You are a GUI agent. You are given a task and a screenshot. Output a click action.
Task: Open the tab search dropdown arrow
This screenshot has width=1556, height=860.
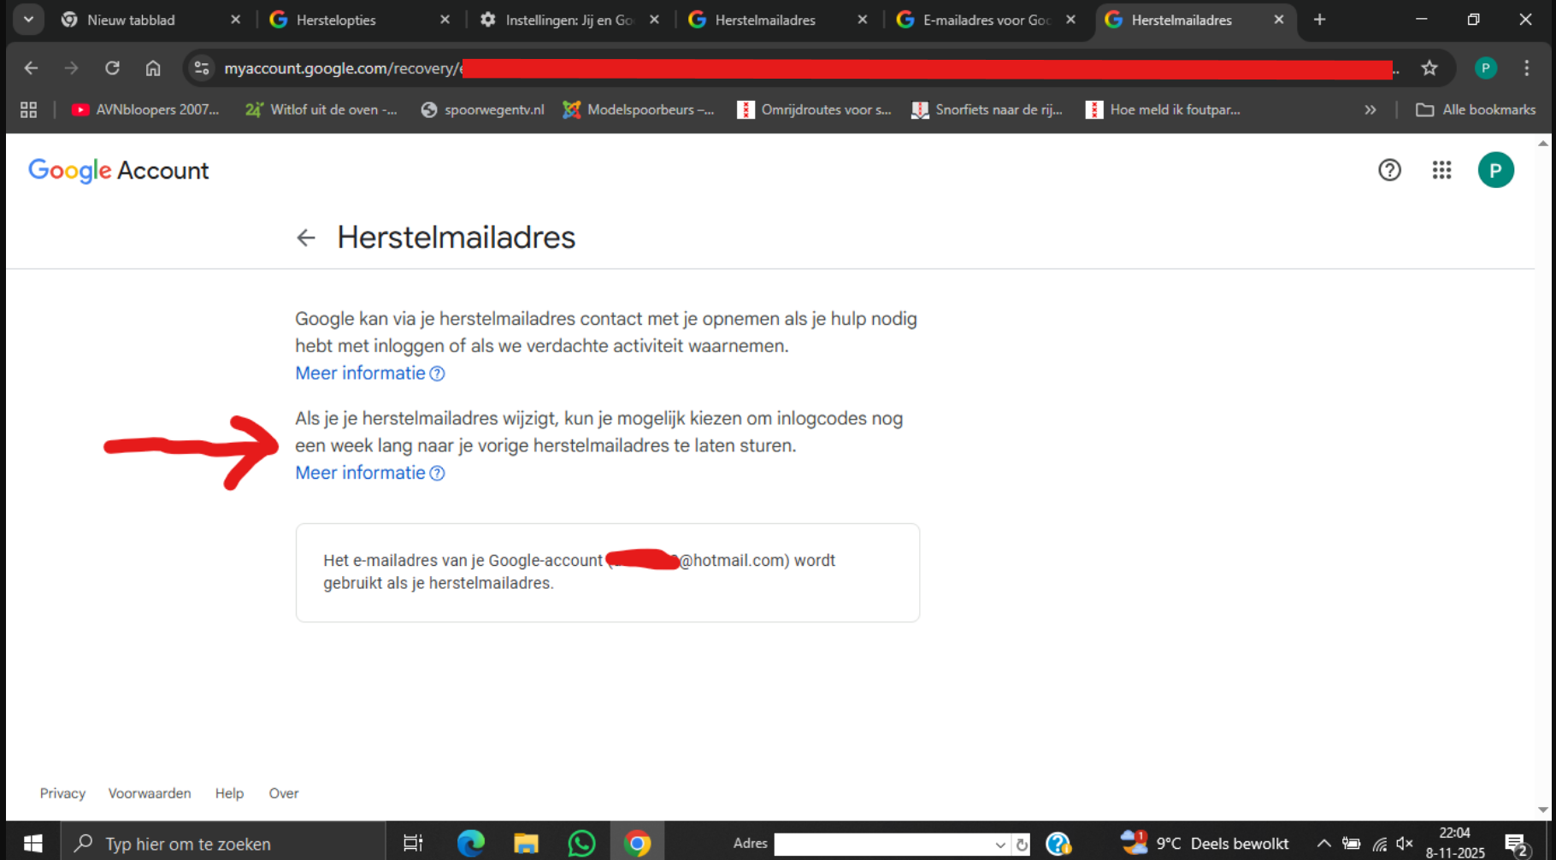pyautogui.click(x=28, y=19)
